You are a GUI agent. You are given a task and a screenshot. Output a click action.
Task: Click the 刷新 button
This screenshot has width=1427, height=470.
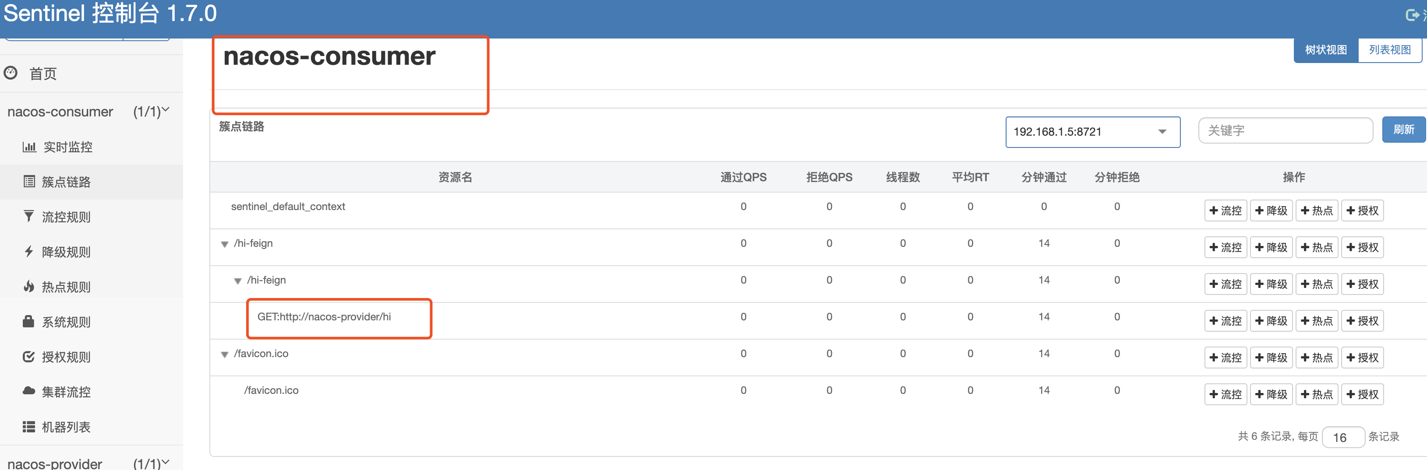pos(1404,130)
